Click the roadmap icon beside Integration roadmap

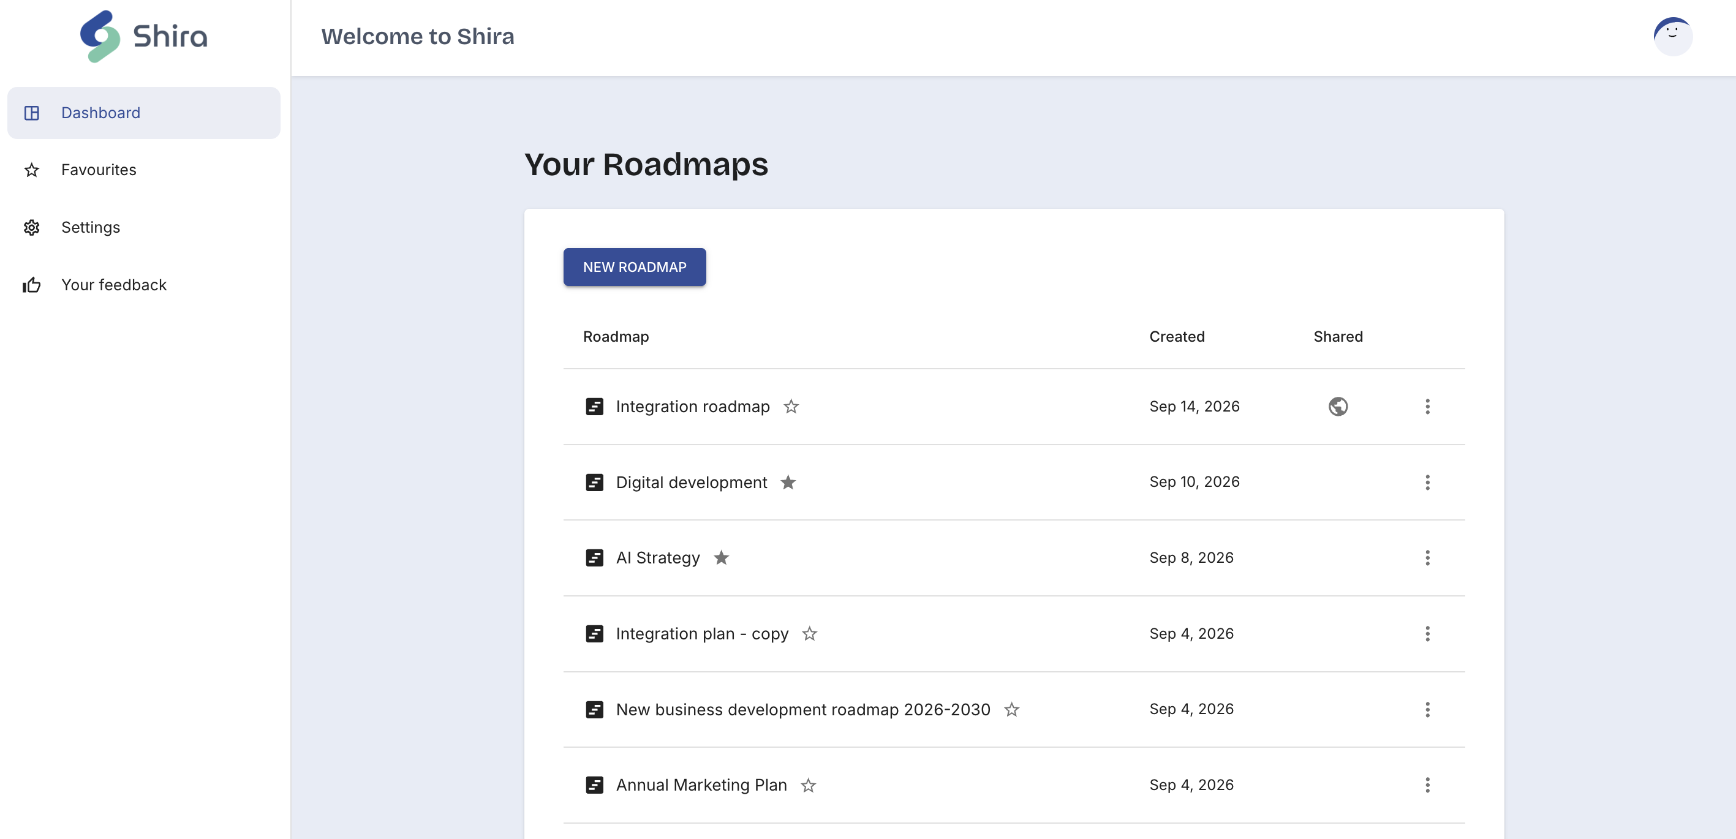[594, 407]
